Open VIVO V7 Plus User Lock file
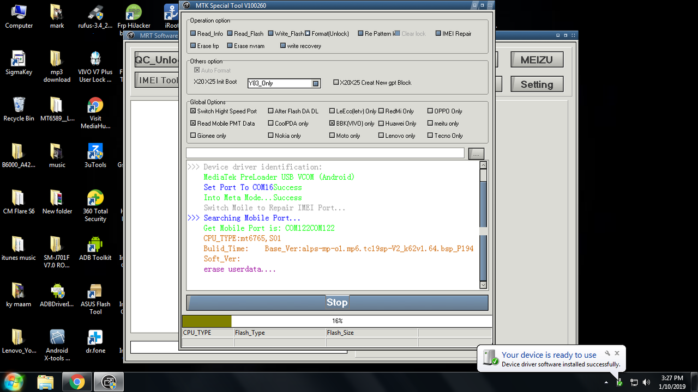Screen dimensions: 698x392 [95, 66]
